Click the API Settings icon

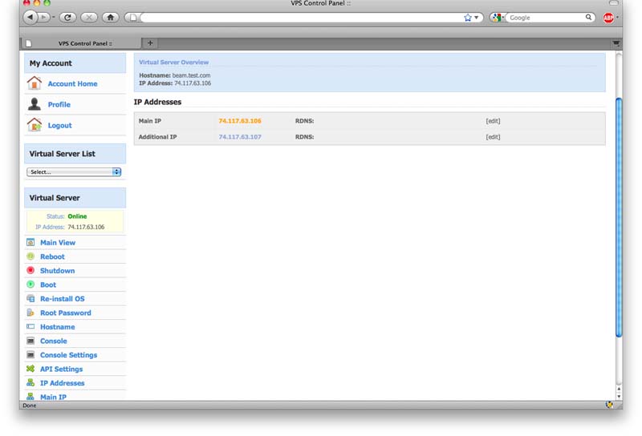pyautogui.click(x=30, y=369)
